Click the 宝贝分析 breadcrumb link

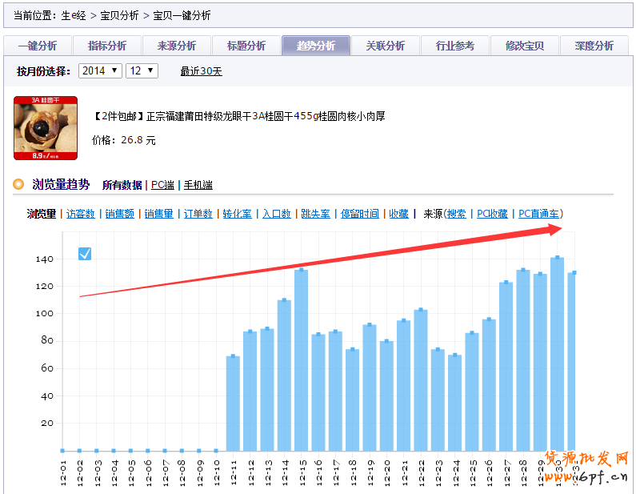pos(119,15)
